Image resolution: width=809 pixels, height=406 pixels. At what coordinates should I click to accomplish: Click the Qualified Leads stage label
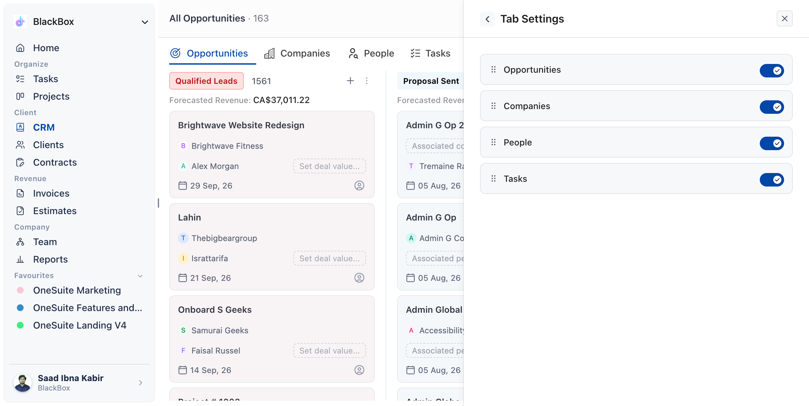click(206, 81)
